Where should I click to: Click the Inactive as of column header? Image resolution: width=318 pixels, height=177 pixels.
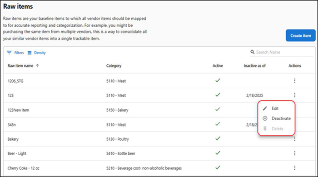[255, 66]
